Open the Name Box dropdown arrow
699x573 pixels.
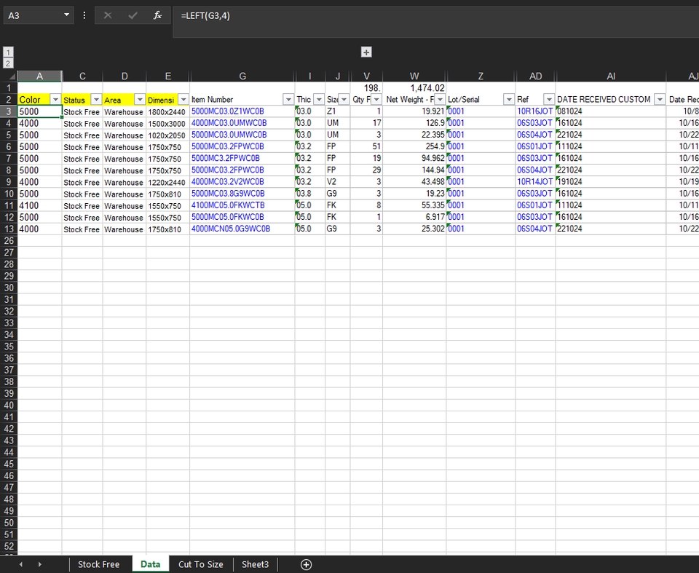[66, 15]
